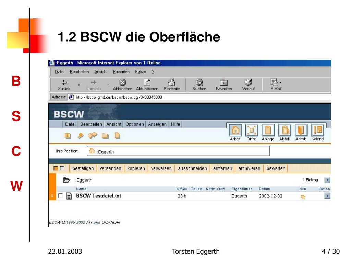Open the Kalend calendar icon
This screenshot has width=351, height=263.
click(317, 130)
